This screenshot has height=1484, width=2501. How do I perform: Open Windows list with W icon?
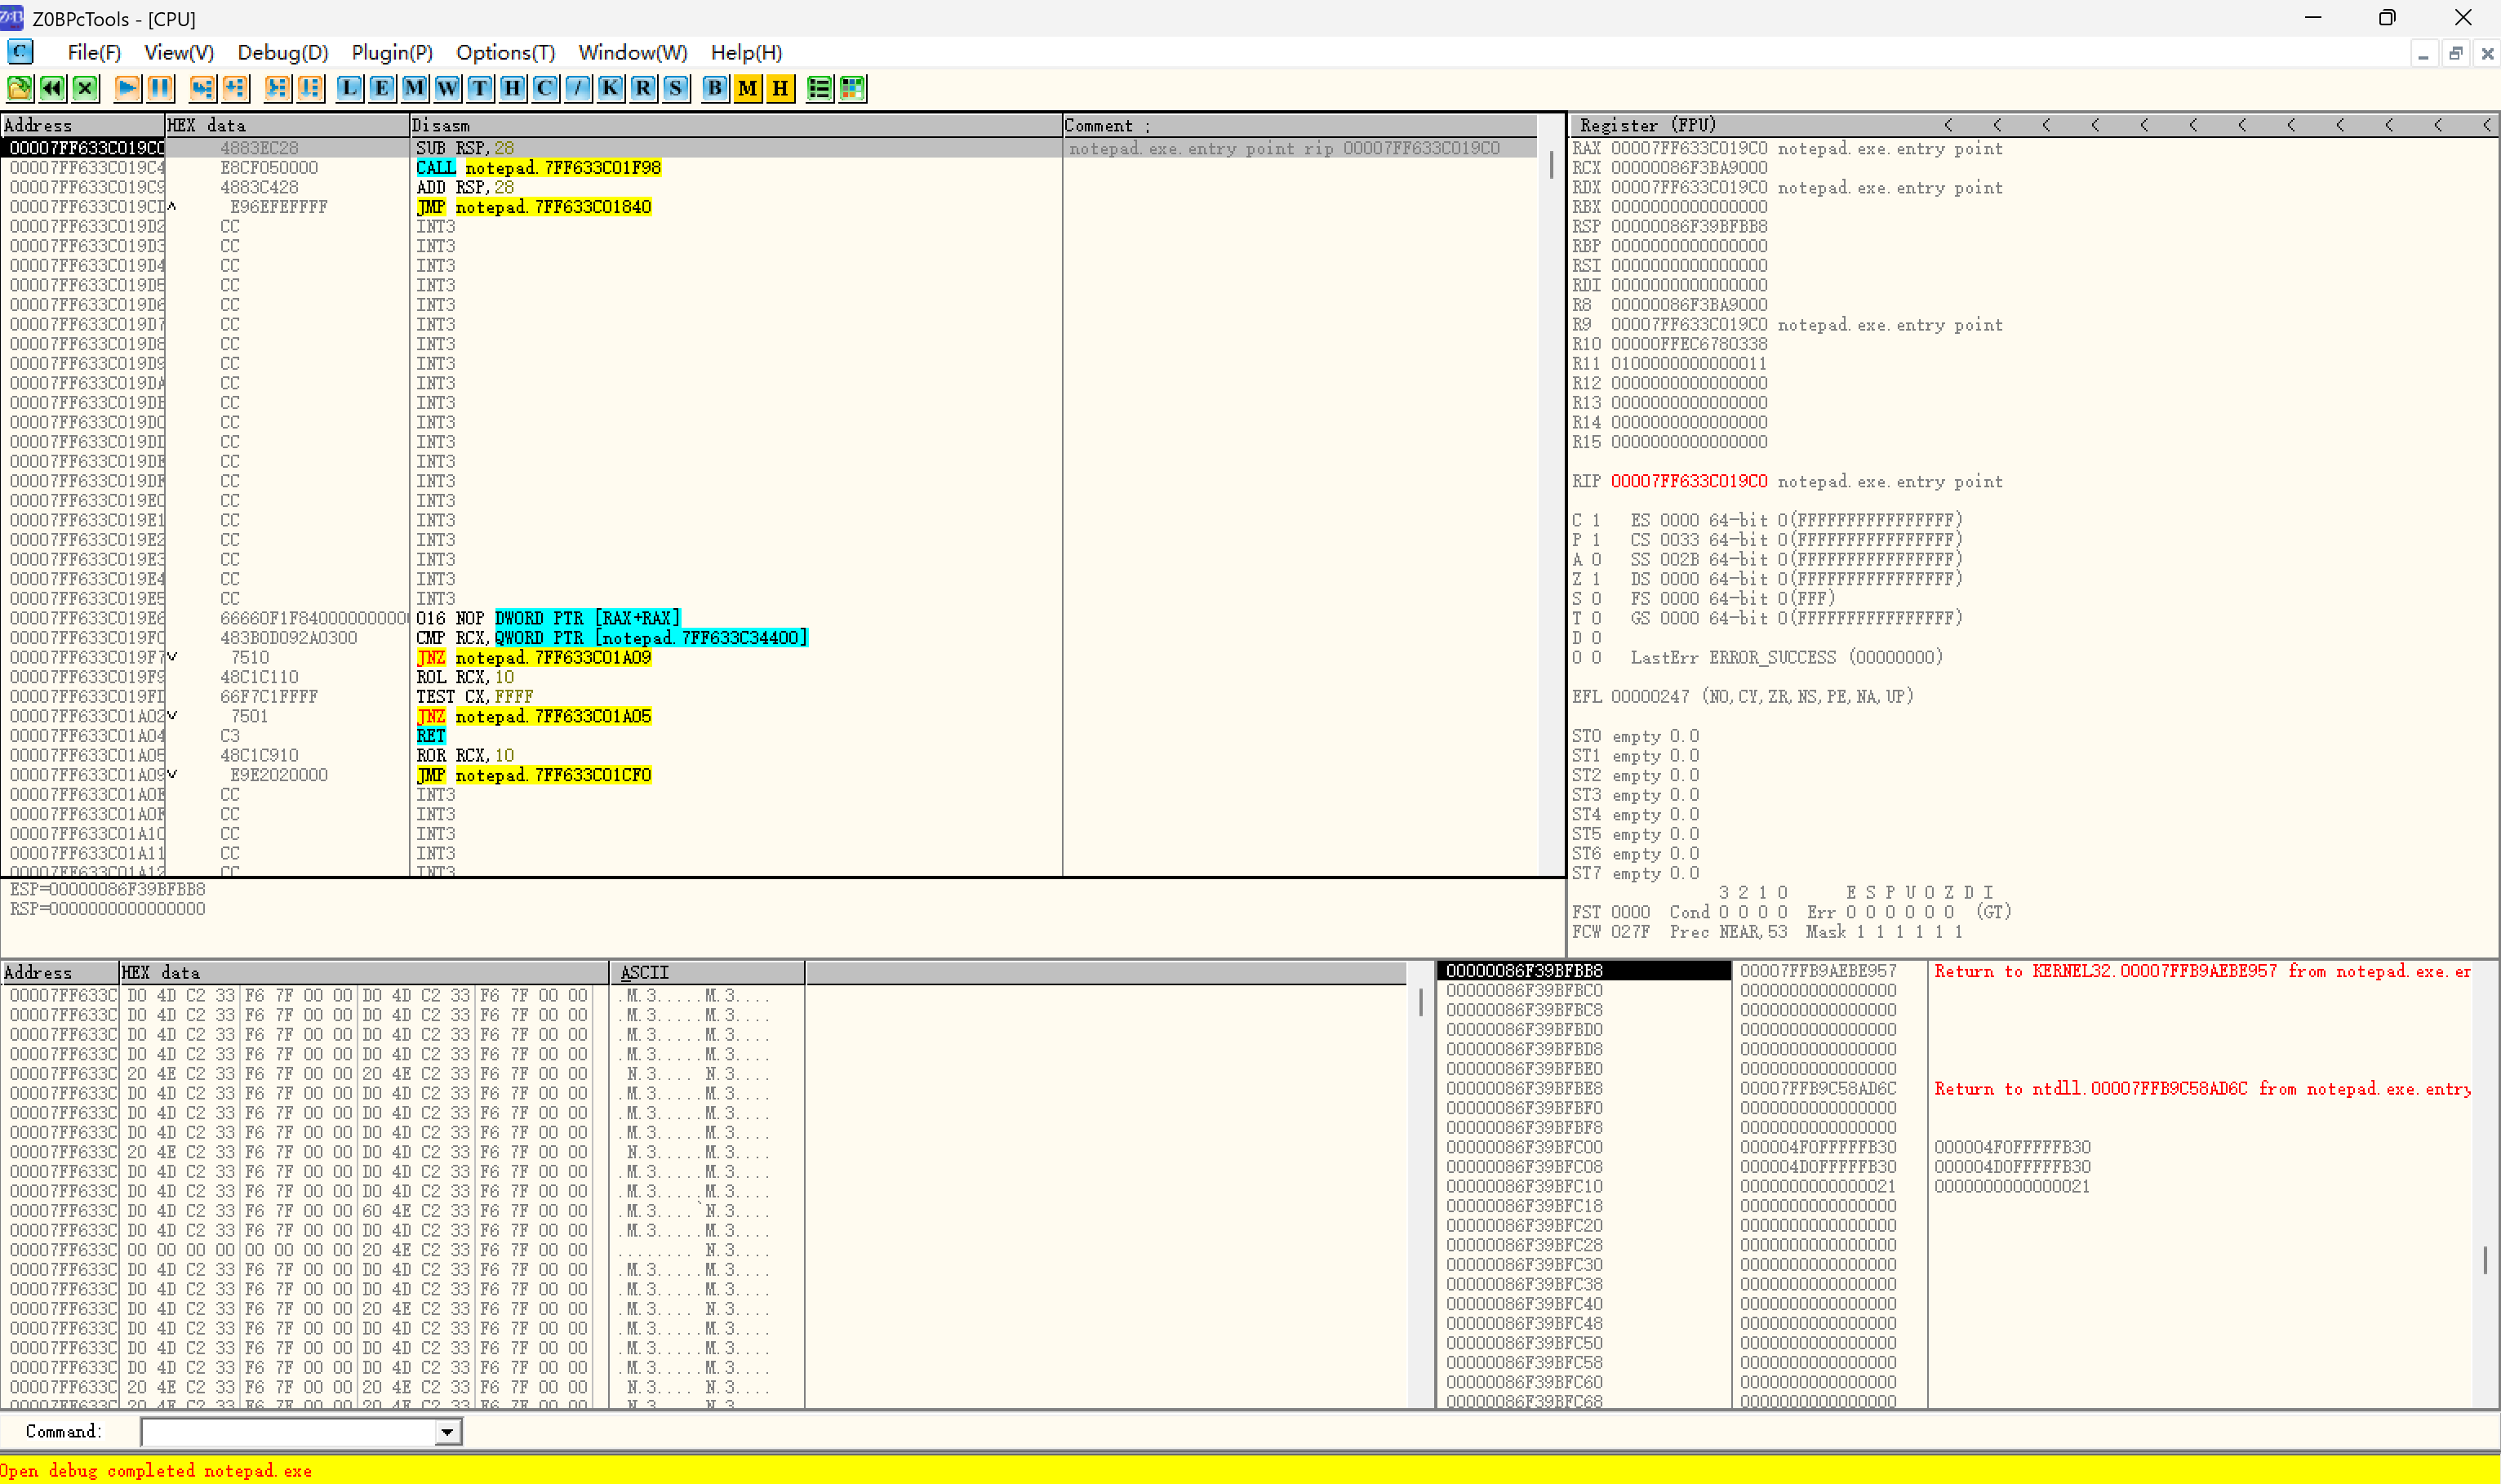tap(447, 89)
